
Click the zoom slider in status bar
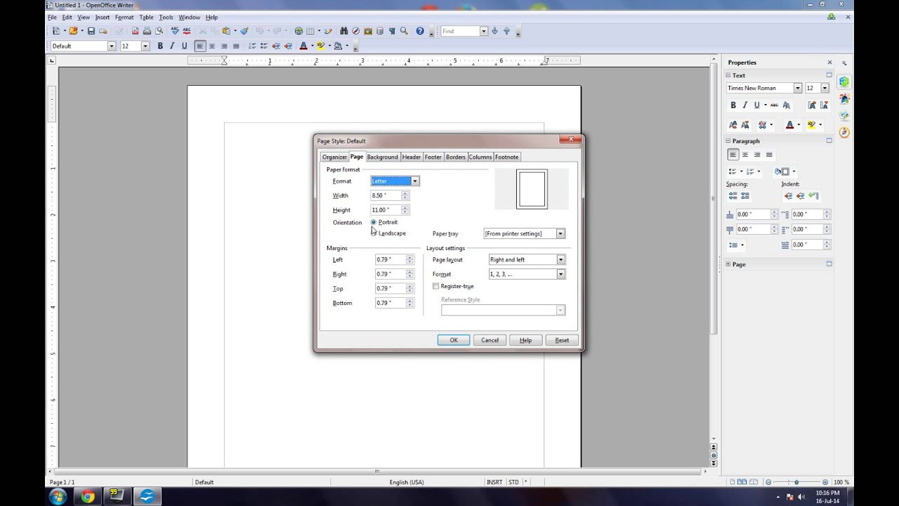796,482
